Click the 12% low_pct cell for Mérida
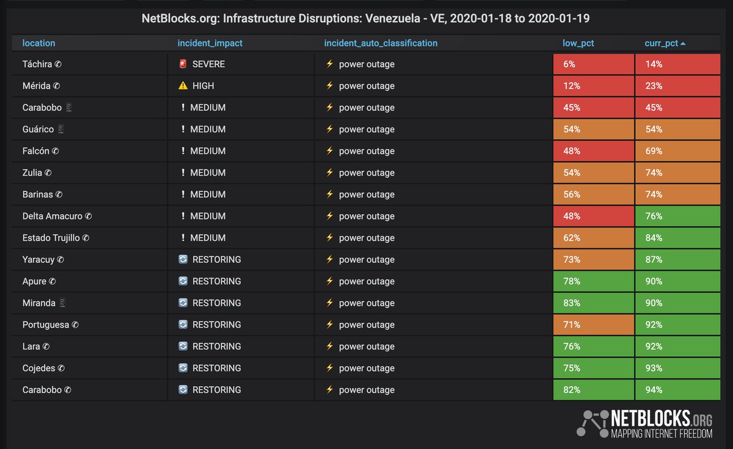 pyautogui.click(x=594, y=86)
